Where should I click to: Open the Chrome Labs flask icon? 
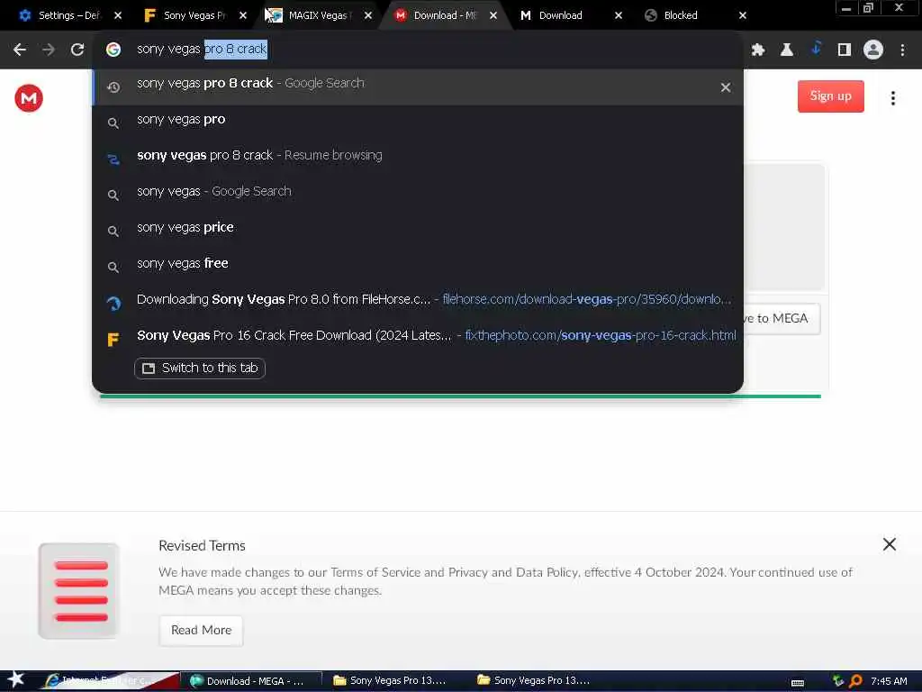point(787,50)
